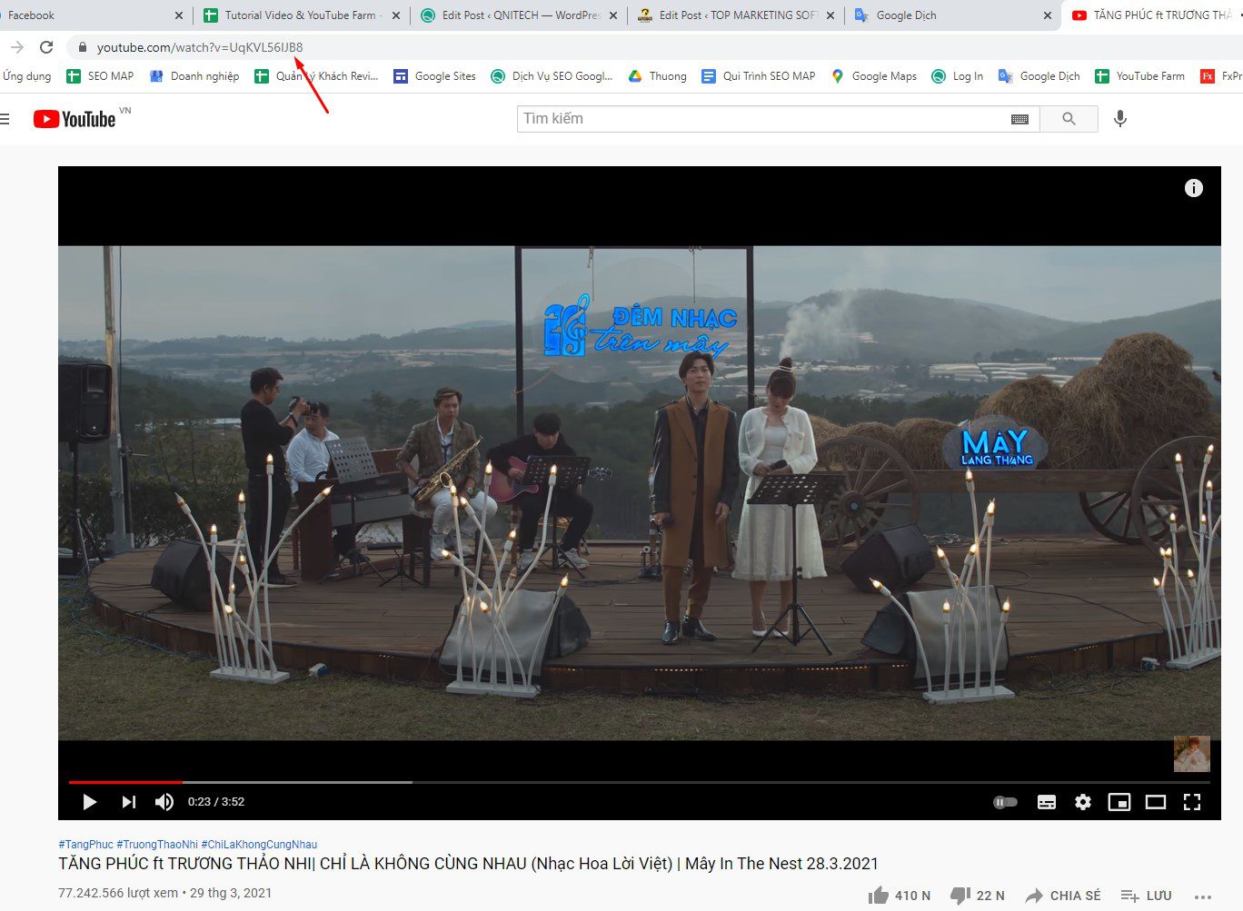Share the video via CHIA SẺ

pos(1062,896)
